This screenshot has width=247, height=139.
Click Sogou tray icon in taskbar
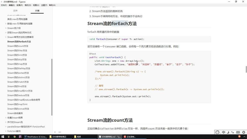pyautogui.click(x=239, y=136)
